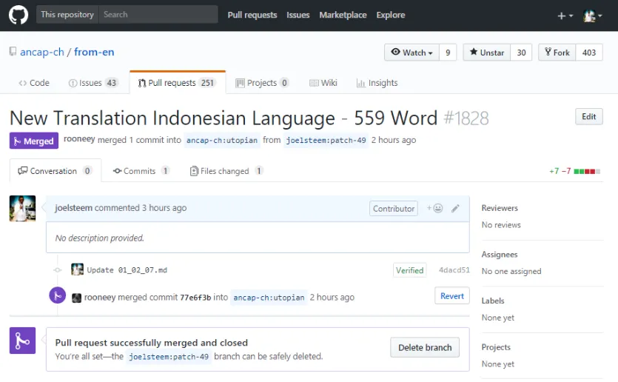
Task: Open the user avatar menu in header
Action: pos(592,16)
